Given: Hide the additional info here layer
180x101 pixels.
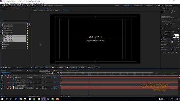Looking at the screenshot, I should (1, 82).
